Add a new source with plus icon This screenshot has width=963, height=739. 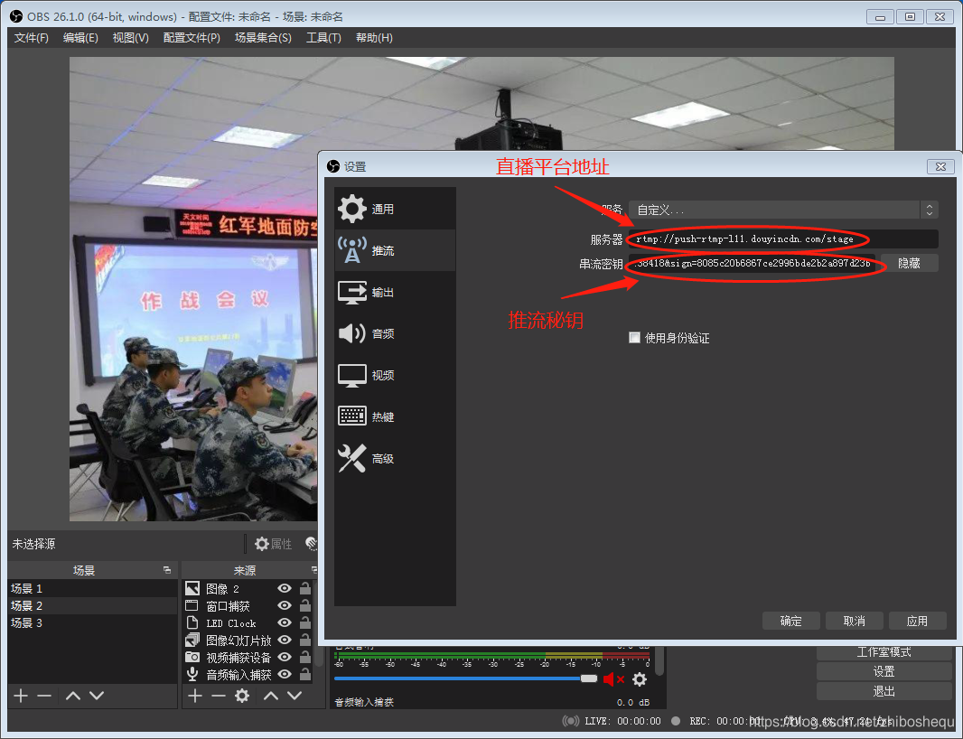[195, 696]
